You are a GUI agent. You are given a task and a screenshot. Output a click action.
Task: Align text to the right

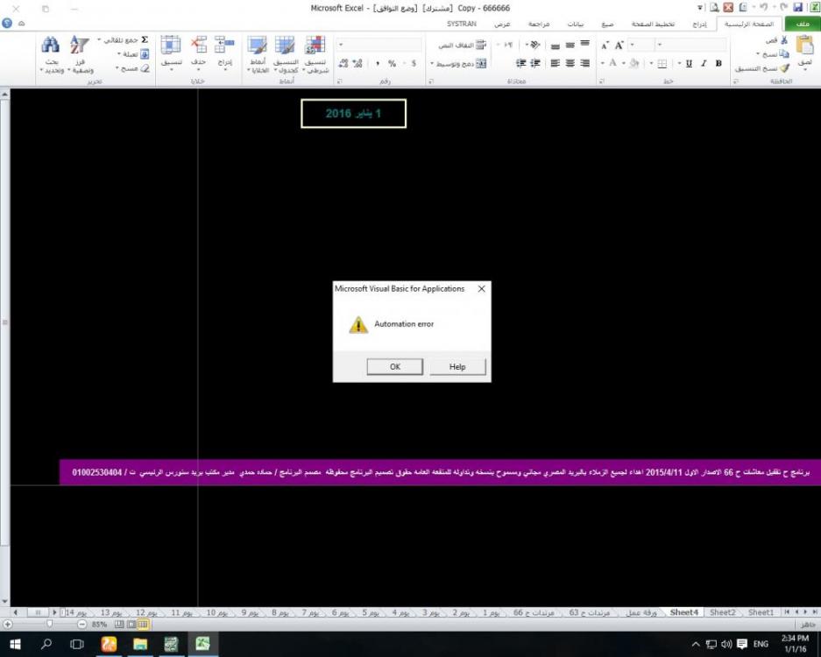pos(584,63)
